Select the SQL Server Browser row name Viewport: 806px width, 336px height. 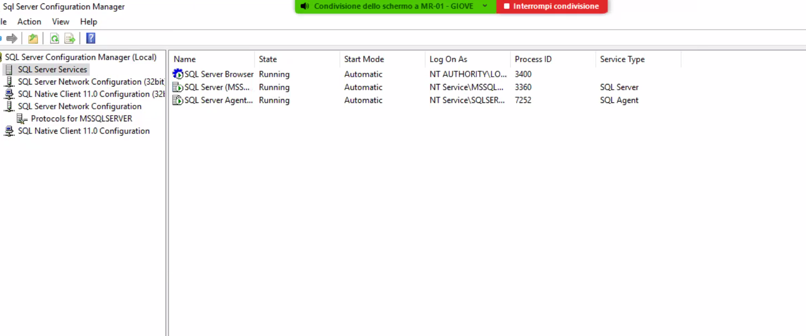(x=219, y=74)
